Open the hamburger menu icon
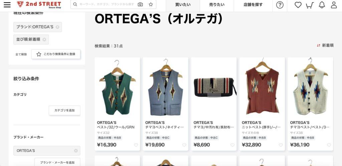The height and width of the screenshot is (166, 342). pos(7,5)
